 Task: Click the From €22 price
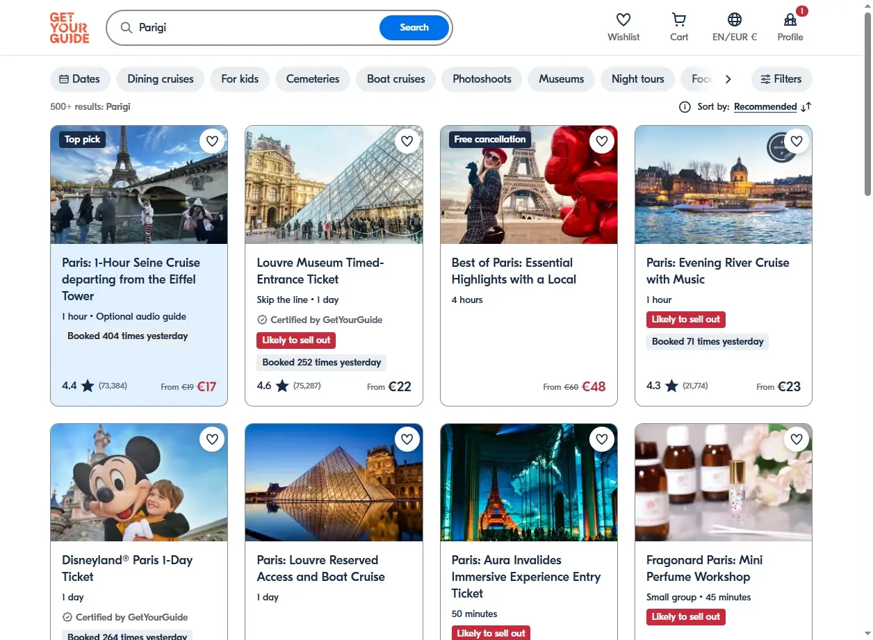coord(389,386)
